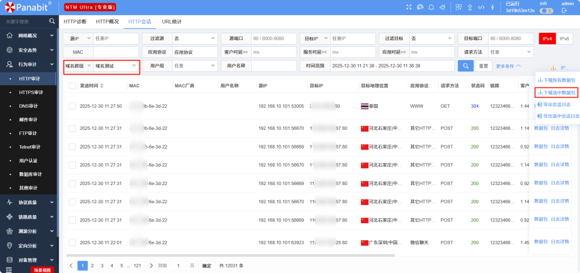
Task: Click status code 304 link
Action: coord(475,106)
